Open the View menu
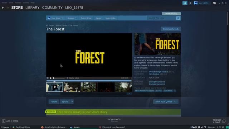The image size is (229, 129). tap(11, 3)
